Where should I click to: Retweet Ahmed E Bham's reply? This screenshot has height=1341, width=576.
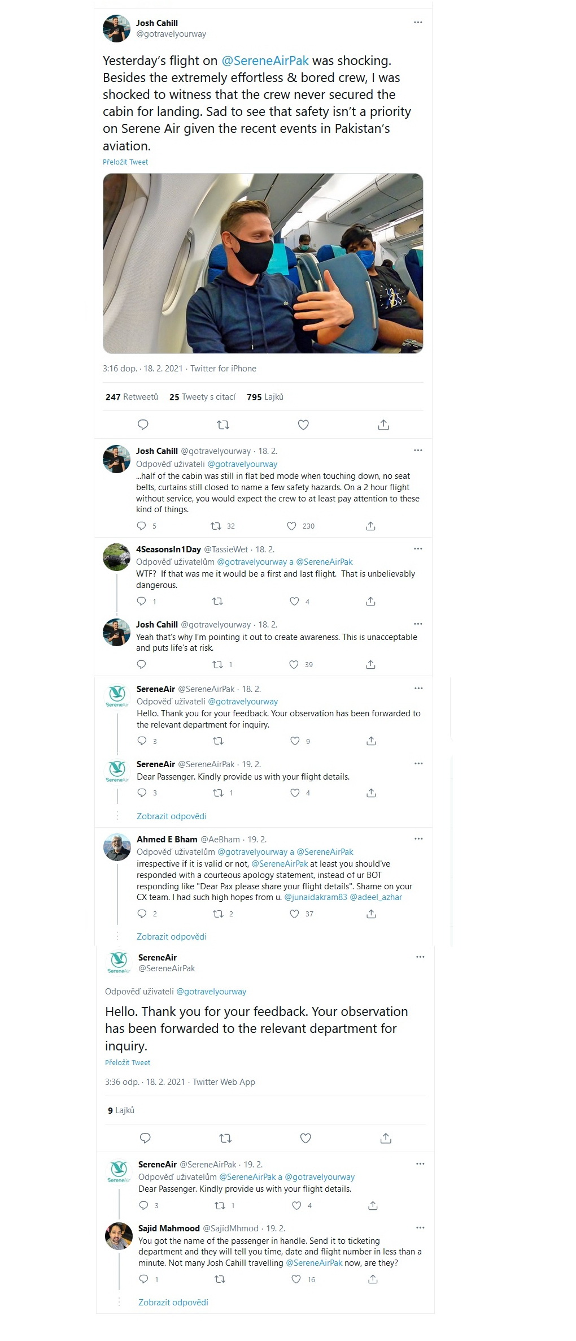point(218,914)
